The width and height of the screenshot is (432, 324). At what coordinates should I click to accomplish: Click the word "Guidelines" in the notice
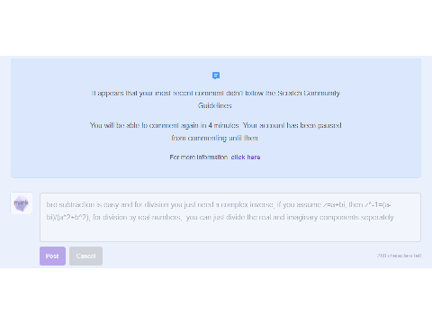click(215, 105)
